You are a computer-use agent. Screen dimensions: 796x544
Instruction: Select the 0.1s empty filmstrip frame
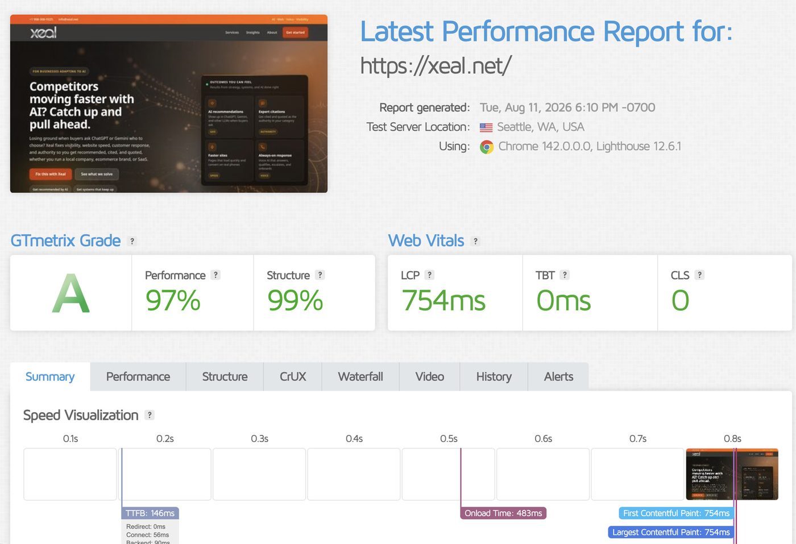[70, 474]
